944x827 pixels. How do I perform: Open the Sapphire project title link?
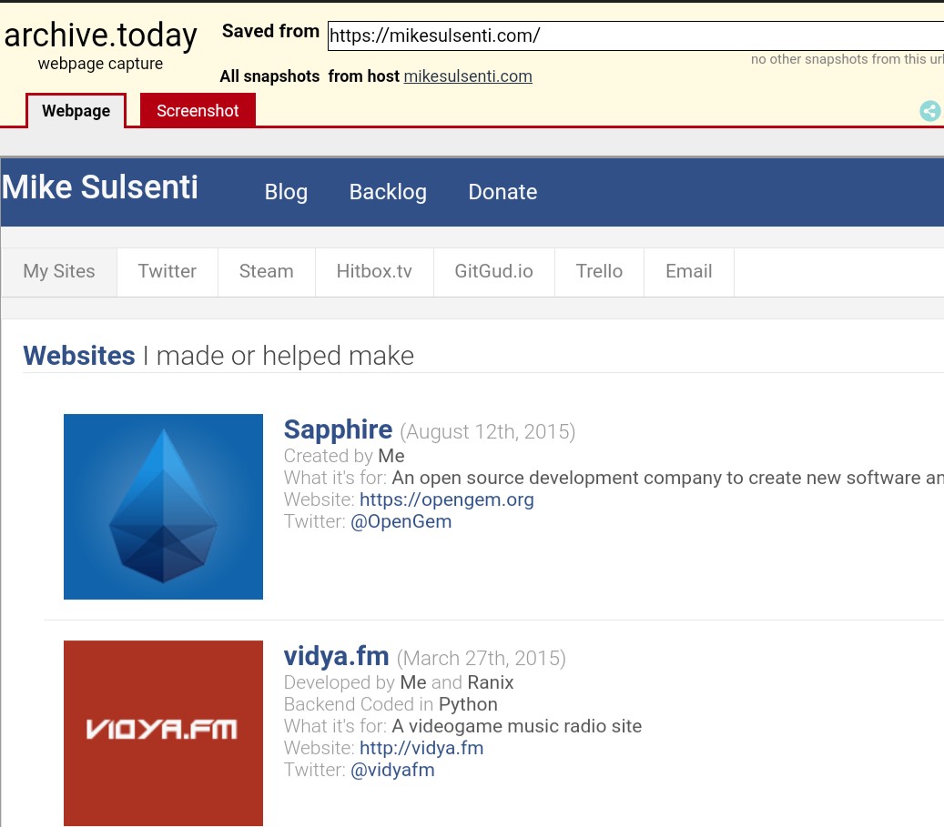[x=338, y=429]
